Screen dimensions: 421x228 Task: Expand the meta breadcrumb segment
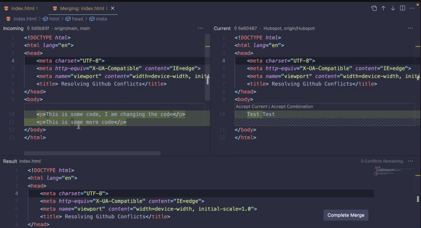pyautogui.click(x=101, y=19)
